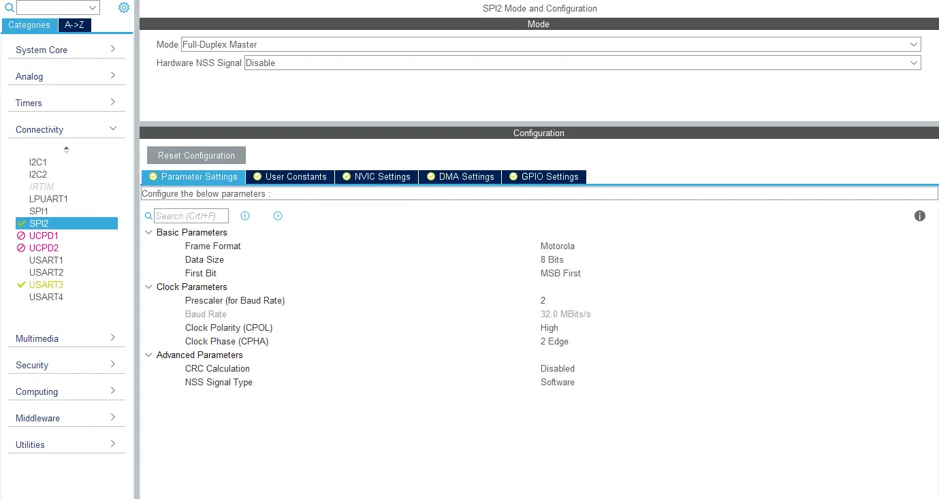Open the Mode dropdown Full-Duplex Master
The image size is (939, 499).
pyautogui.click(x=550, y=44)
